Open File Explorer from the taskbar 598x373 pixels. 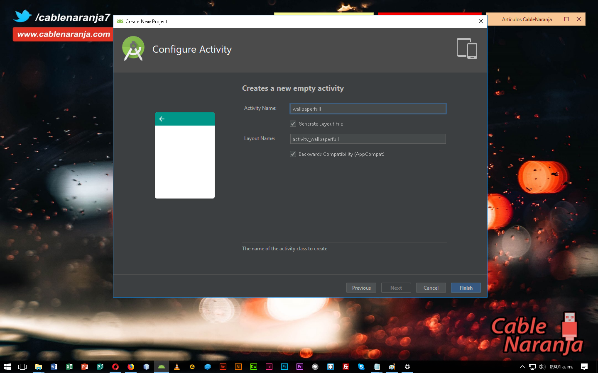pyautogui.click(x=39, y=367)
